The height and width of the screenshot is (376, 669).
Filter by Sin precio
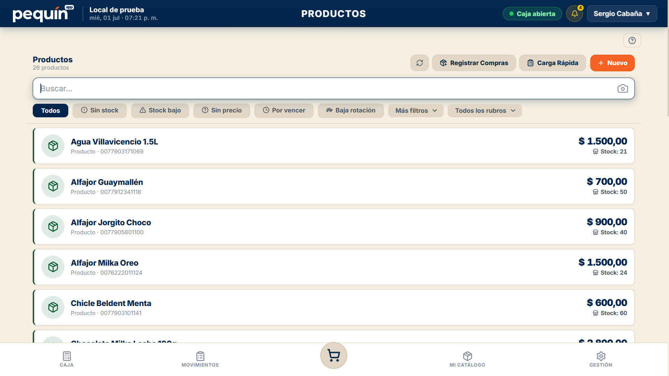pyautogui.click(x=222, y=111)
